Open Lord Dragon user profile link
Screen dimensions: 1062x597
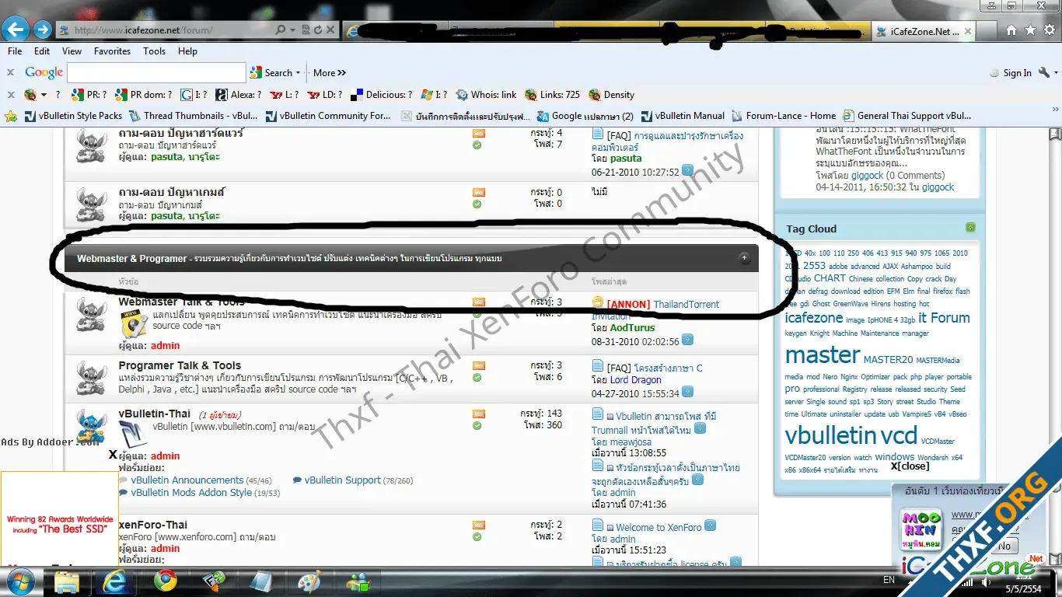click(x=635, y=380)
